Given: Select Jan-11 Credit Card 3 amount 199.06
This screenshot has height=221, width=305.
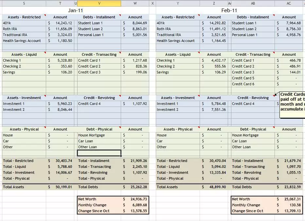Looking at the screenshot, I should [135, 72].
